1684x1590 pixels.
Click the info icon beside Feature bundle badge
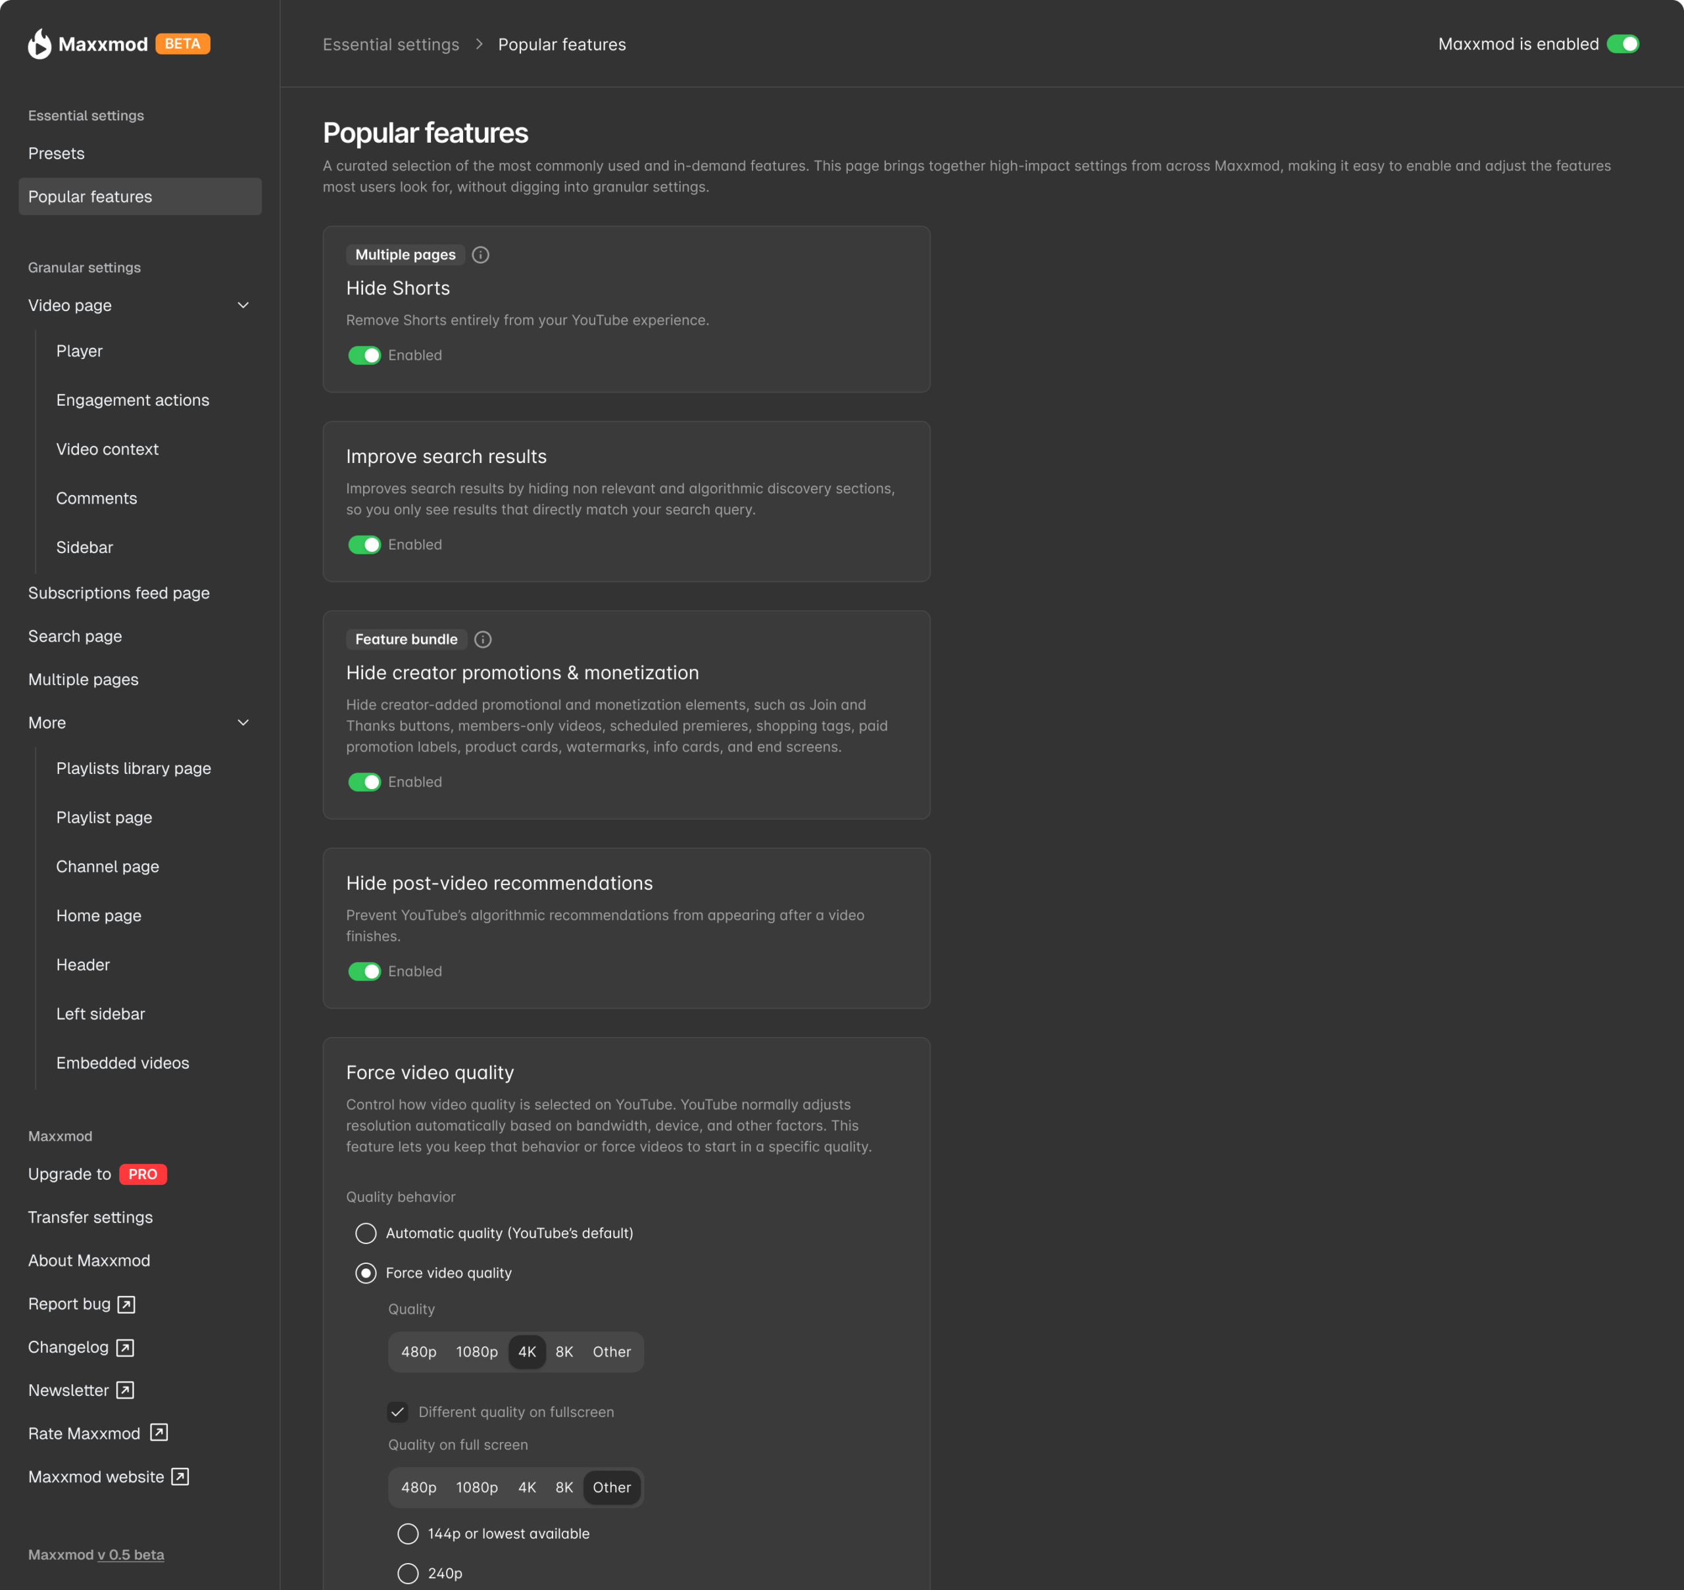tap(482, 639)
